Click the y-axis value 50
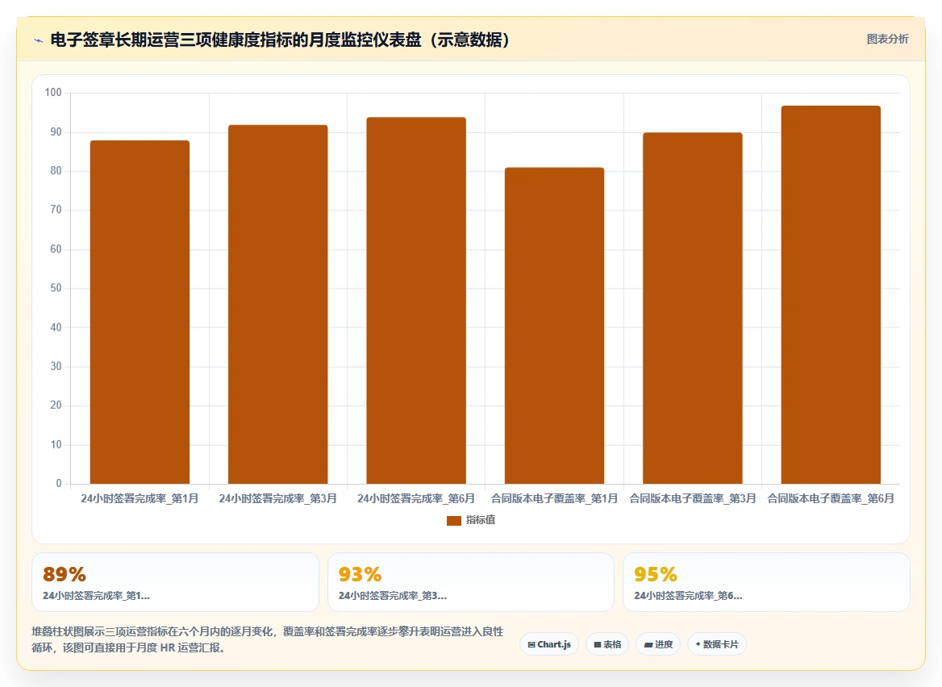942x687 pixels. pyautogui.click(x=56, y=288)
